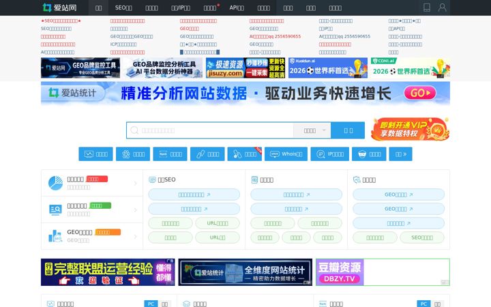
Task: Select the pie chart icon entry
Action: click(x=92, y=183)
